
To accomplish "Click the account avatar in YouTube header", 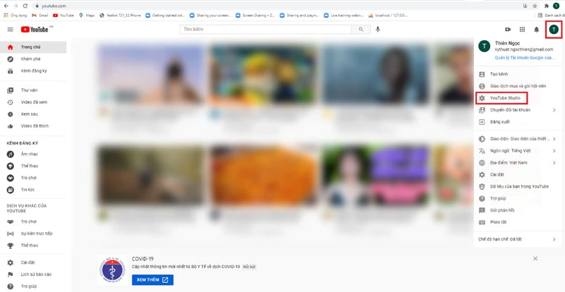I will 554,30.
